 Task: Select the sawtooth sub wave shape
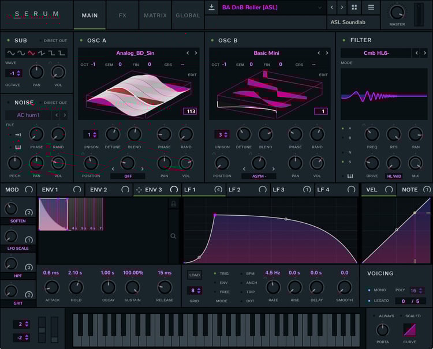point(42,52)
